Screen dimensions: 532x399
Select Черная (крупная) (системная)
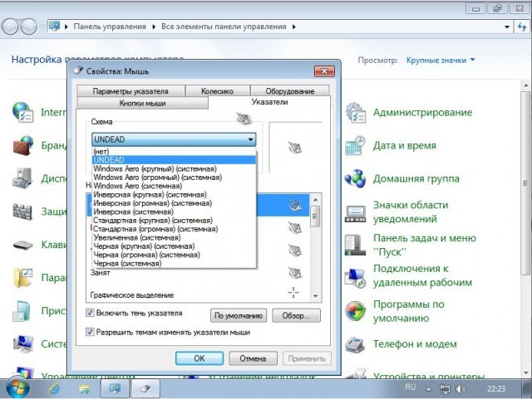point(174,246)
